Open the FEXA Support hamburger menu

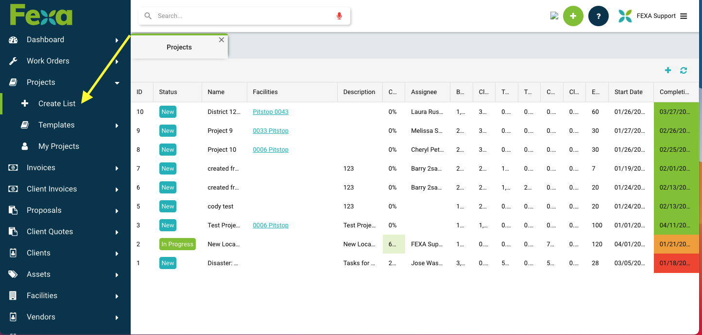tap(684, 16)
